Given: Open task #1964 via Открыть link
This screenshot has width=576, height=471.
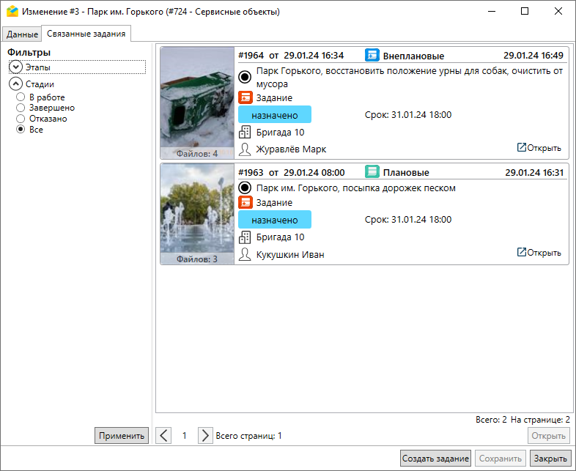Looking at the screenshot, I should [539, 148].
